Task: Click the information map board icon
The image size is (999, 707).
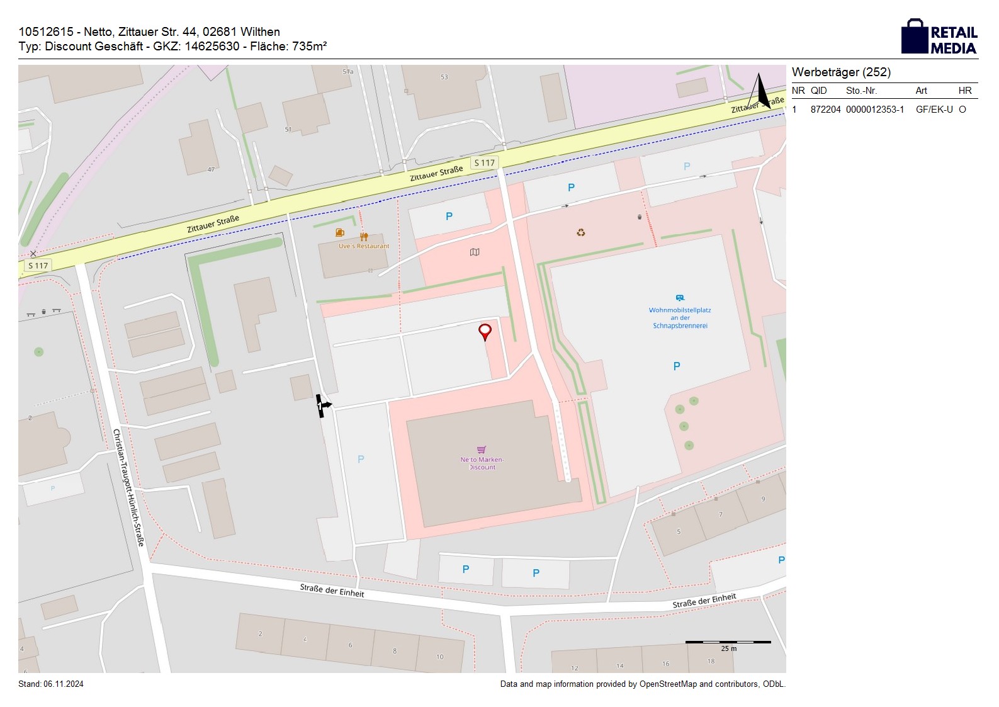Action: point(475,252)
